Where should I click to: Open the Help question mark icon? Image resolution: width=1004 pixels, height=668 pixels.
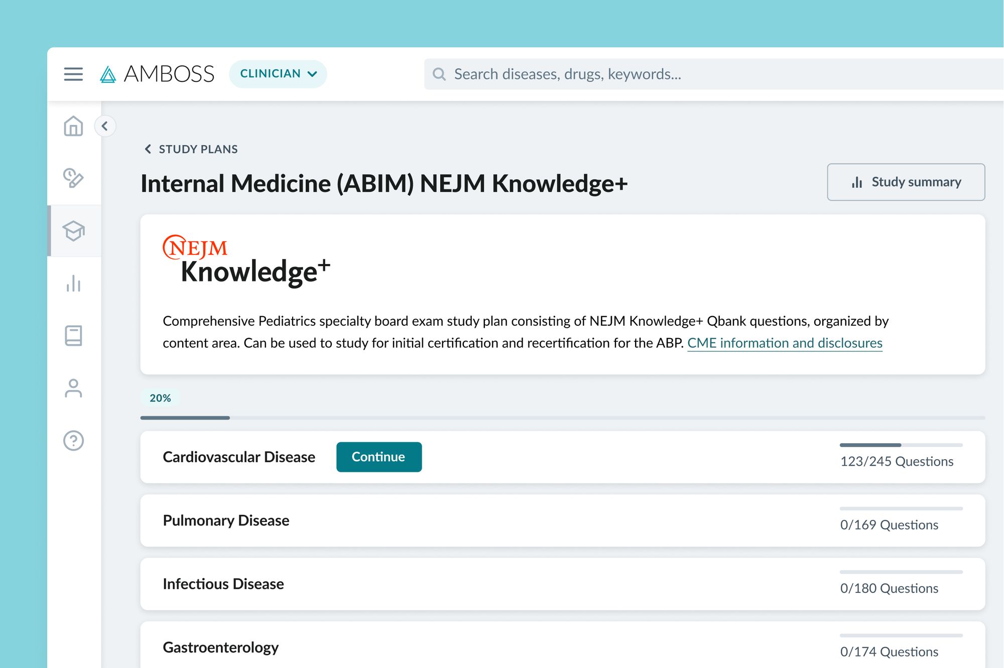tap(73, 441)
